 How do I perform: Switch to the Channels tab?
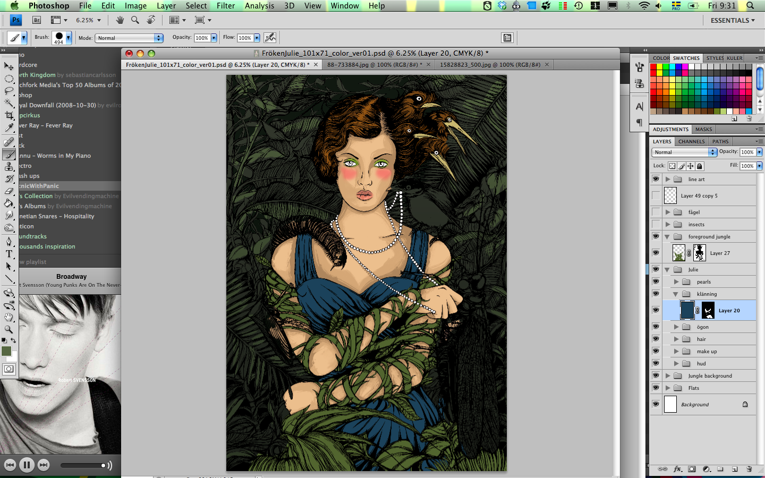[x=691, y=141]
